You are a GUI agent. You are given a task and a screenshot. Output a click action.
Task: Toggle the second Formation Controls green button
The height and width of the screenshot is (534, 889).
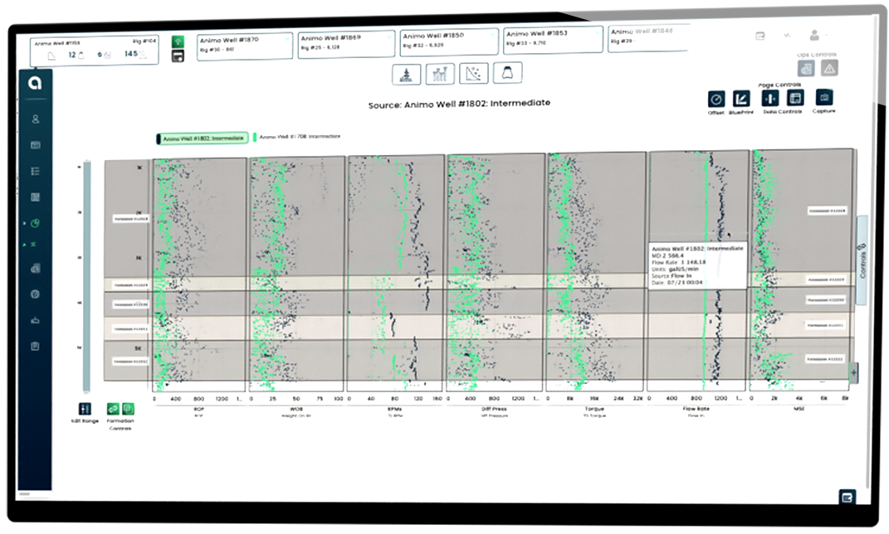point(127,408)
